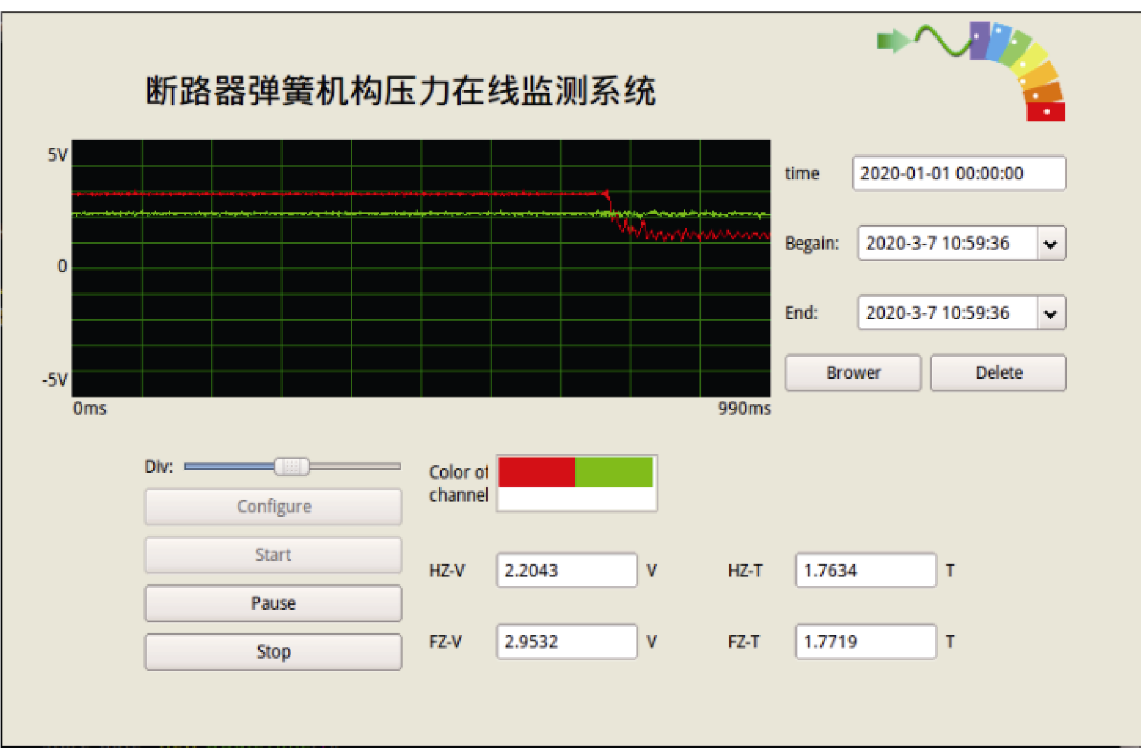The width and height of the screenshot is (1142, 755).
Task: Click the FZ-T value field
Action: pos(865,642)
